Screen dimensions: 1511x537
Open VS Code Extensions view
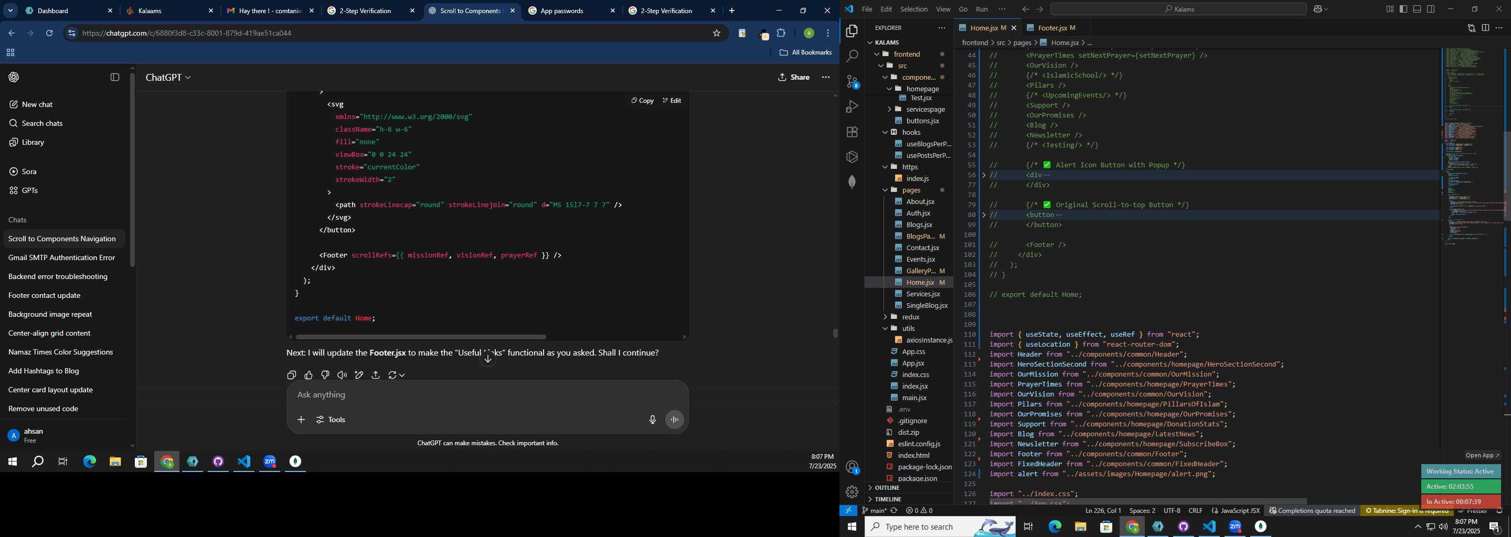[852, 132]
